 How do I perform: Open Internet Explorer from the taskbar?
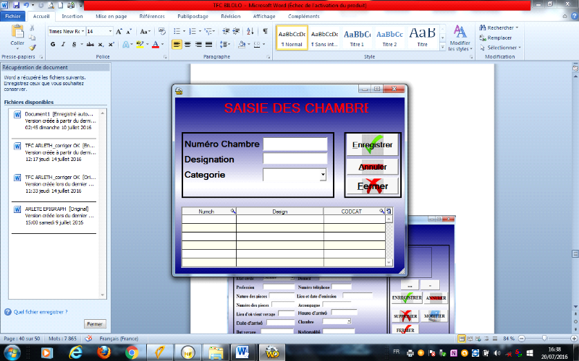[76, 352]
